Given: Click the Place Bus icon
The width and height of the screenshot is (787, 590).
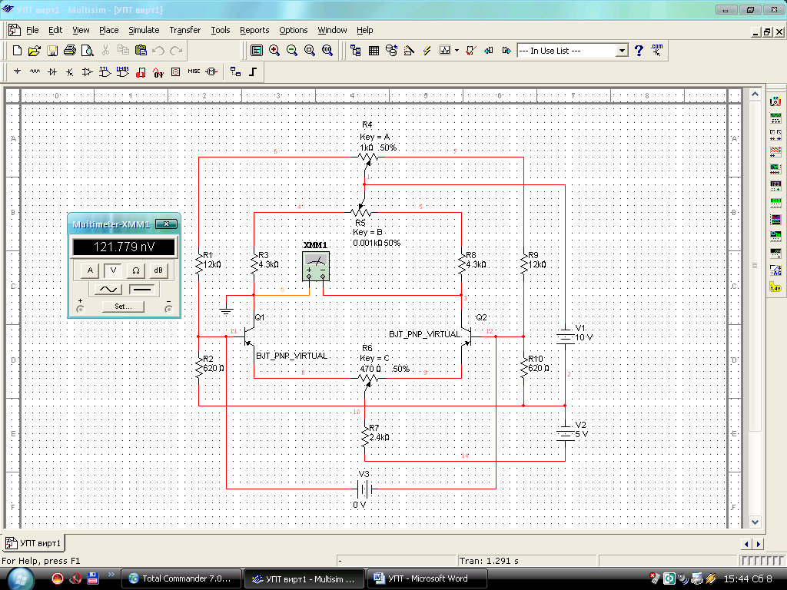Looking at the screenshot, I should pyautogui.click(x=253, y=71).
